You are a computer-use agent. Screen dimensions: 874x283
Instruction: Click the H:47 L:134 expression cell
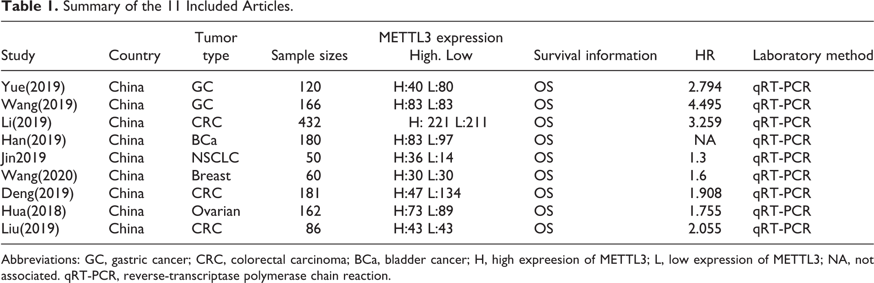(427, 194)
